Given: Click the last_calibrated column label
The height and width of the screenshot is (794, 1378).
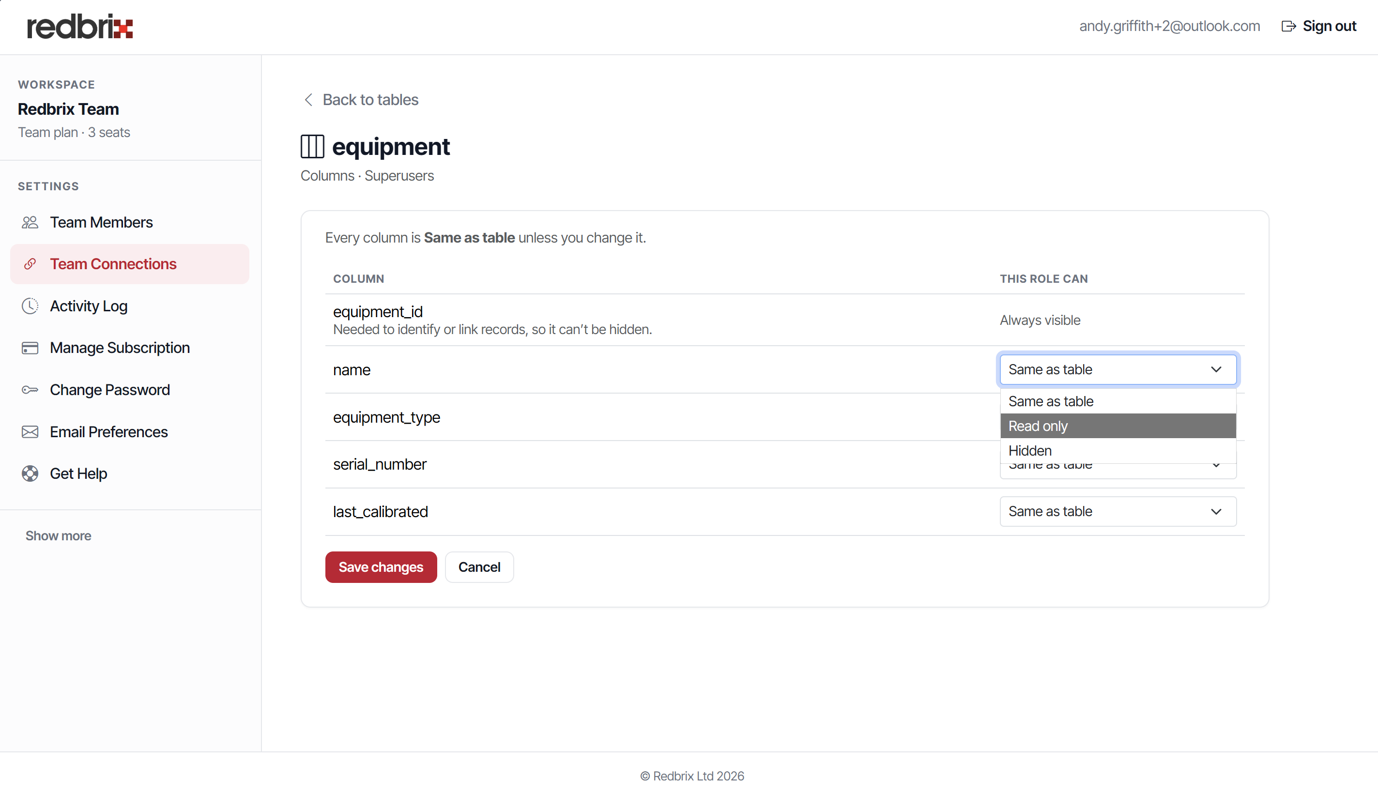Looking at the screenshot, I should (x=381, y=512).
